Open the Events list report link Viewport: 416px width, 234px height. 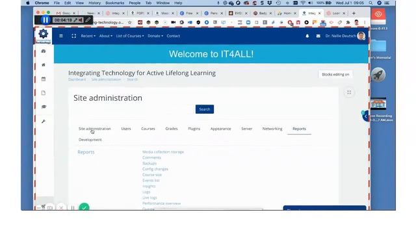[151, 181]
